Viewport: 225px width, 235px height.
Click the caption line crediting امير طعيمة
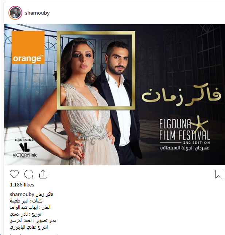click(x=26, y=201)
